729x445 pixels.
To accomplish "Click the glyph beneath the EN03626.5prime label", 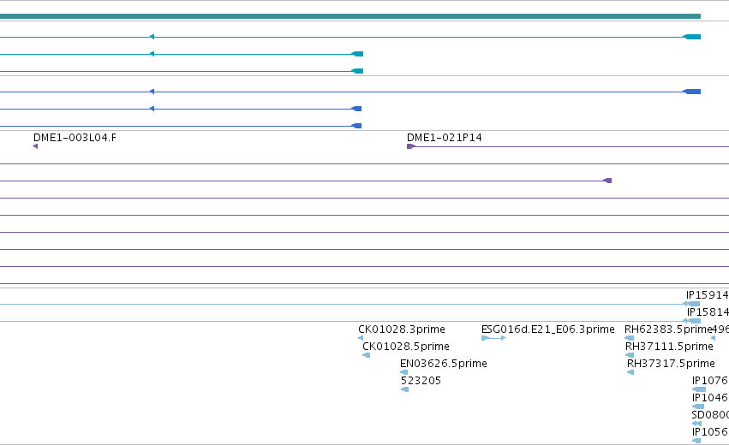I will [404, 372].
